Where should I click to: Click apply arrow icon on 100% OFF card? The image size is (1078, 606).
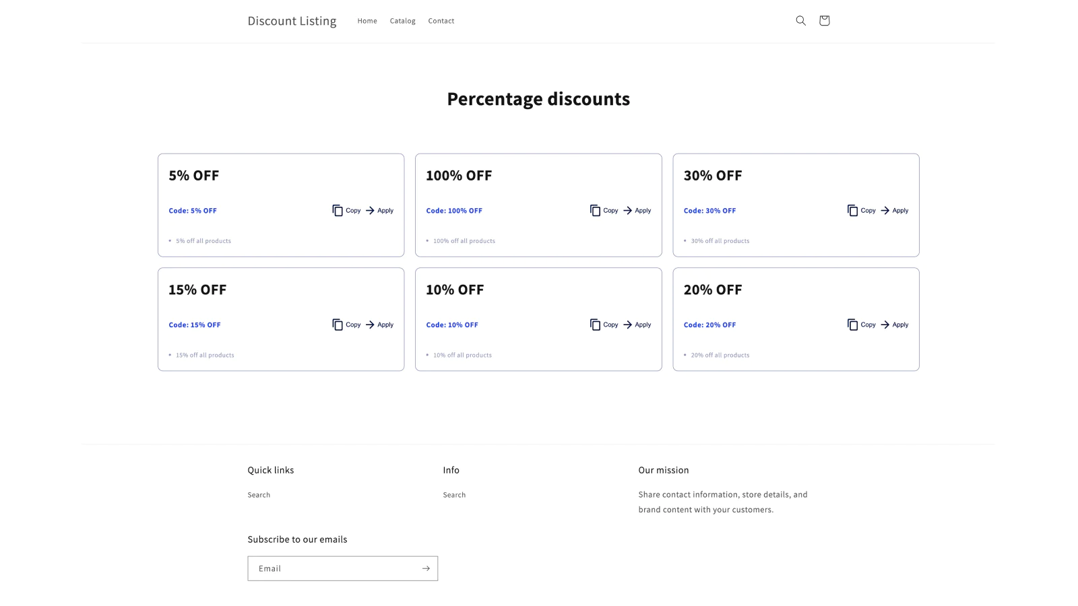click(x=627, y=211)
